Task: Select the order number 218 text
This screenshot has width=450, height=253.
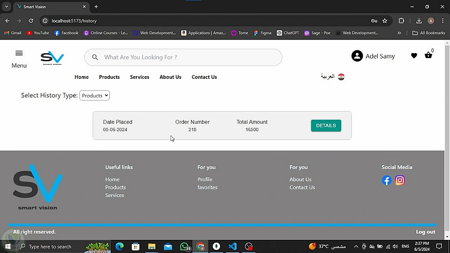Action: point(192,130)
